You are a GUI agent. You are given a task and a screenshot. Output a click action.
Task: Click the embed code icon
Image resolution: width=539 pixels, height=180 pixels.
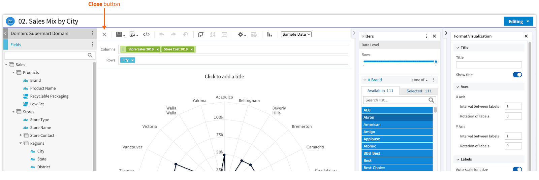tap(146, 34)
